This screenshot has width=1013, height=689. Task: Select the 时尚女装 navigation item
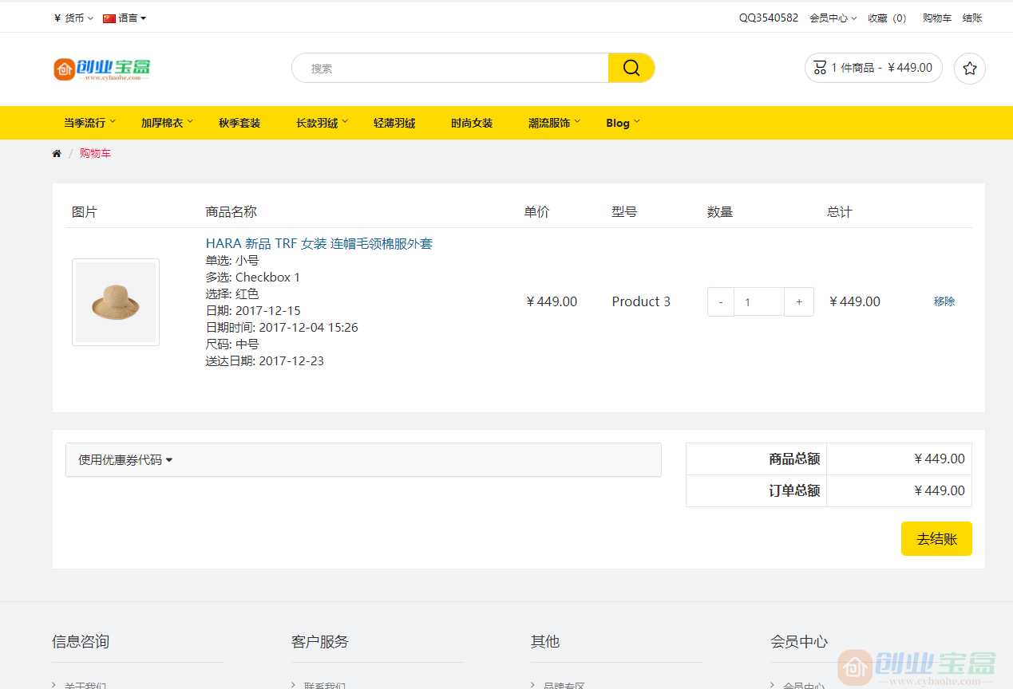point(472,123)
